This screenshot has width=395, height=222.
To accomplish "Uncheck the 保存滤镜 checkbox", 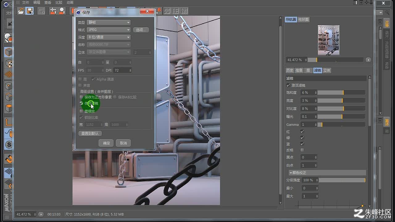I will (81, 103).
